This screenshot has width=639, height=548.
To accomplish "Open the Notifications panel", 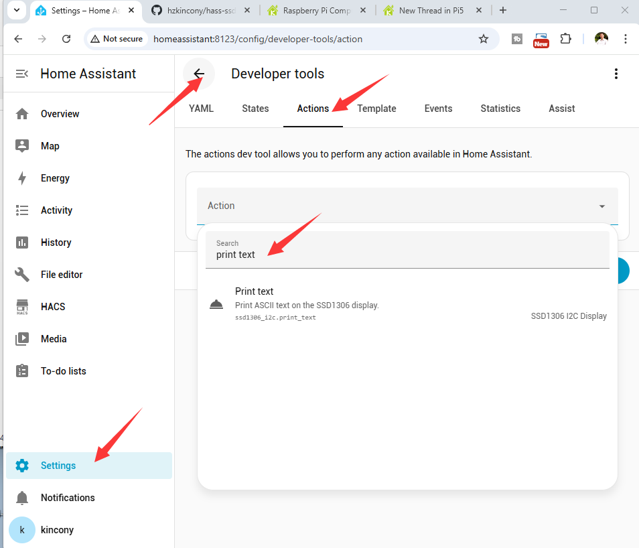I will (x=67, y=498).
